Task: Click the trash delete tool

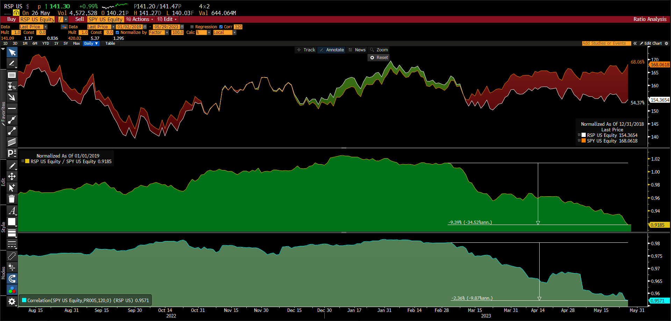Action: pyautogui.click(x=12, y=199)
